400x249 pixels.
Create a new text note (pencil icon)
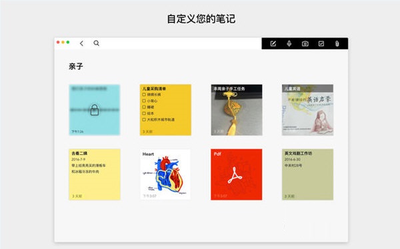tap(273, 43)
